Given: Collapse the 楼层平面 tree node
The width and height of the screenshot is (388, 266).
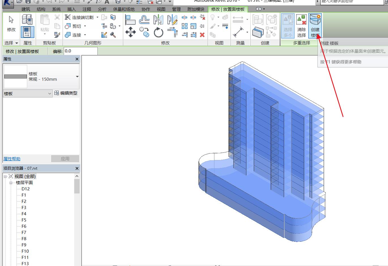Looking at the screenshot, I should [11, 183].
